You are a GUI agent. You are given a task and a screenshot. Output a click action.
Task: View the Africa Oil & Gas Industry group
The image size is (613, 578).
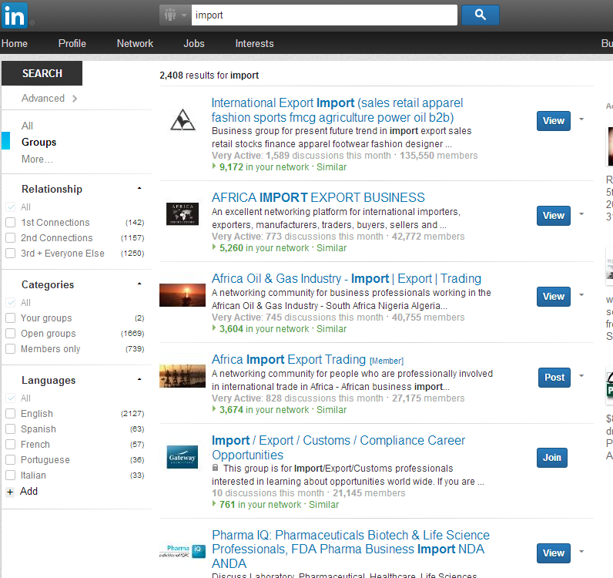(554, 297)
